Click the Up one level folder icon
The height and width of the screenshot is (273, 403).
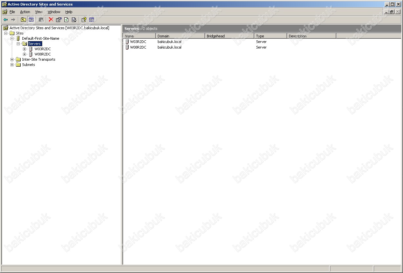23,20
